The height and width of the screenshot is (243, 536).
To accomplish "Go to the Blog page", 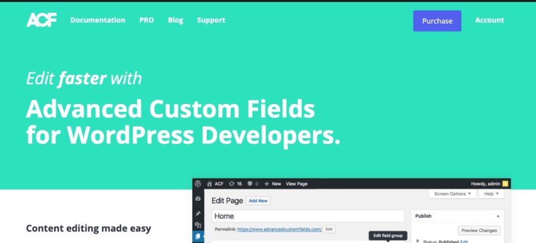I will coord(176,20).
